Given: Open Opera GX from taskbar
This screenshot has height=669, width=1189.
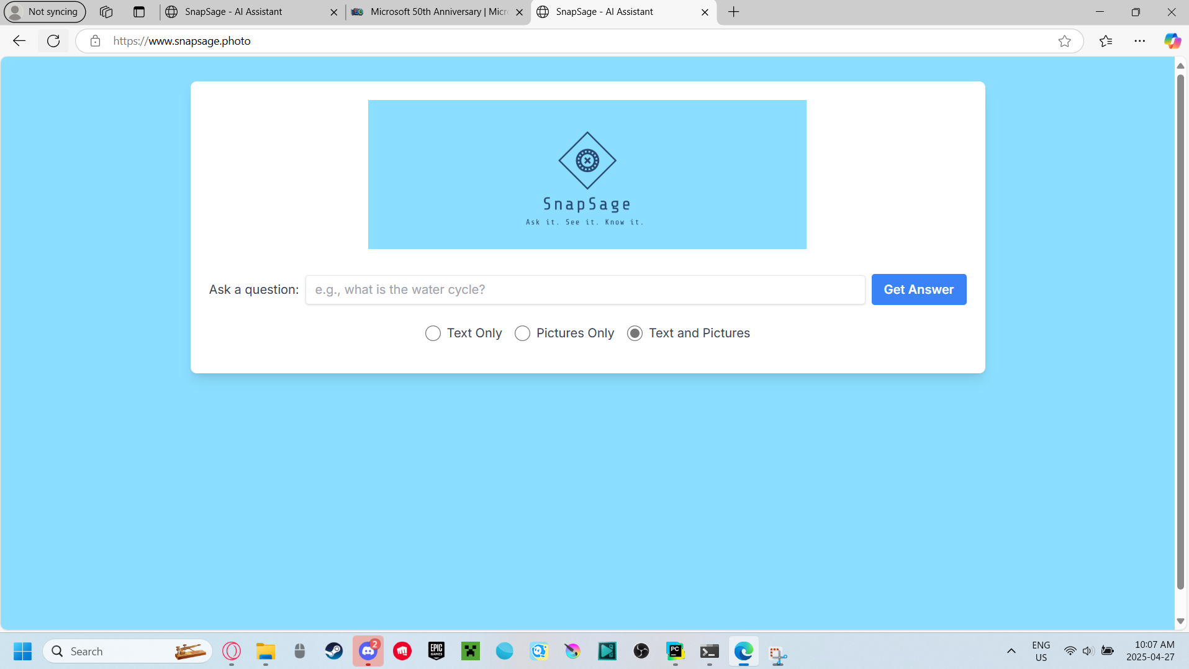Looking at the screenshot, I should 232,651.
